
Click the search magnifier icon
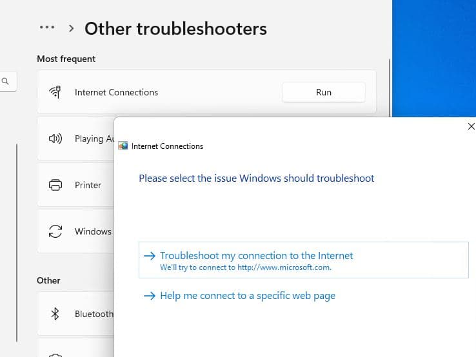click(5, 81)
